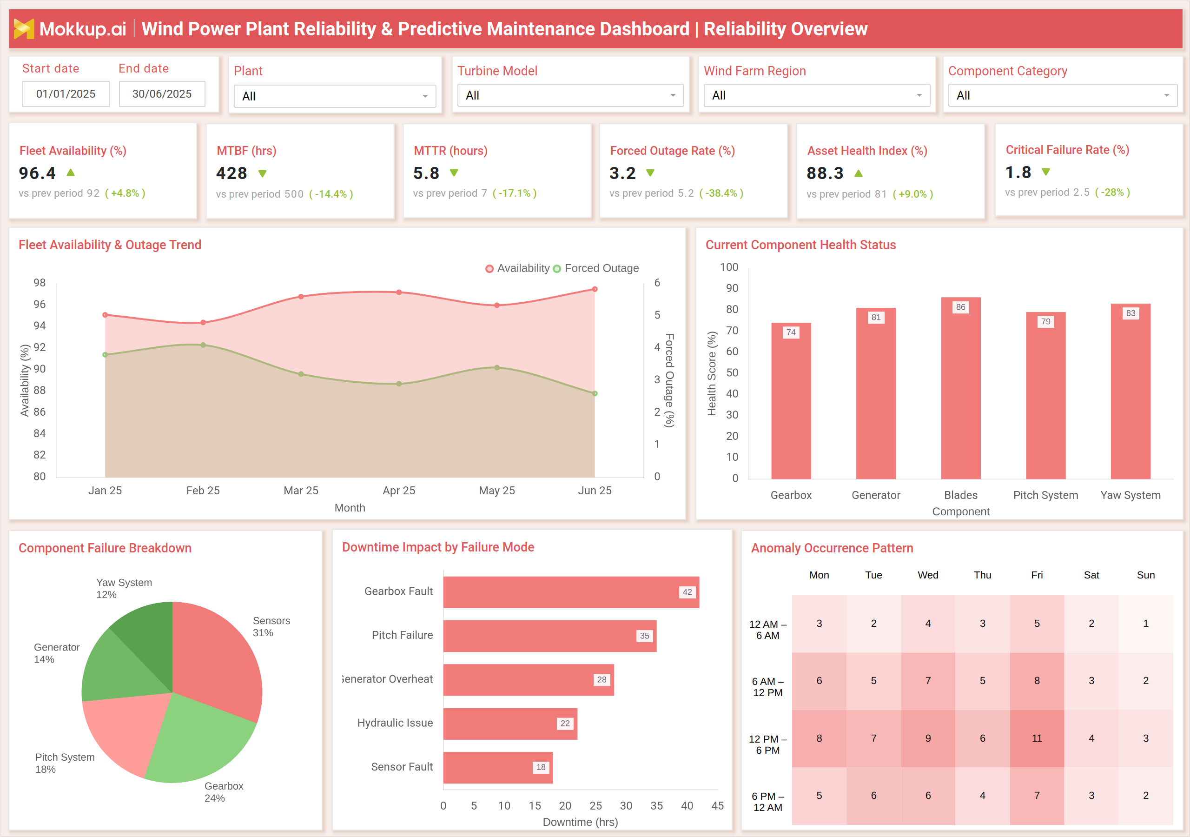Click Anomaly Occurrence Pattern title
The width and height of the screenshot is (1190, 837).
pyautogui.click(x=833, y=548)
